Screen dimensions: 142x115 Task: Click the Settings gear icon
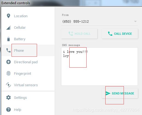pyautogui.click(x=8, y=97)
